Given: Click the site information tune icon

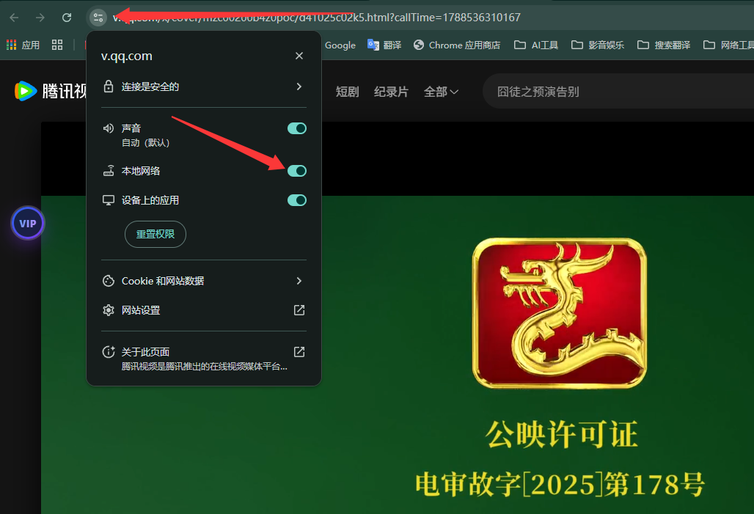Looking at the screenshot, I should click(x=98, y=18).
